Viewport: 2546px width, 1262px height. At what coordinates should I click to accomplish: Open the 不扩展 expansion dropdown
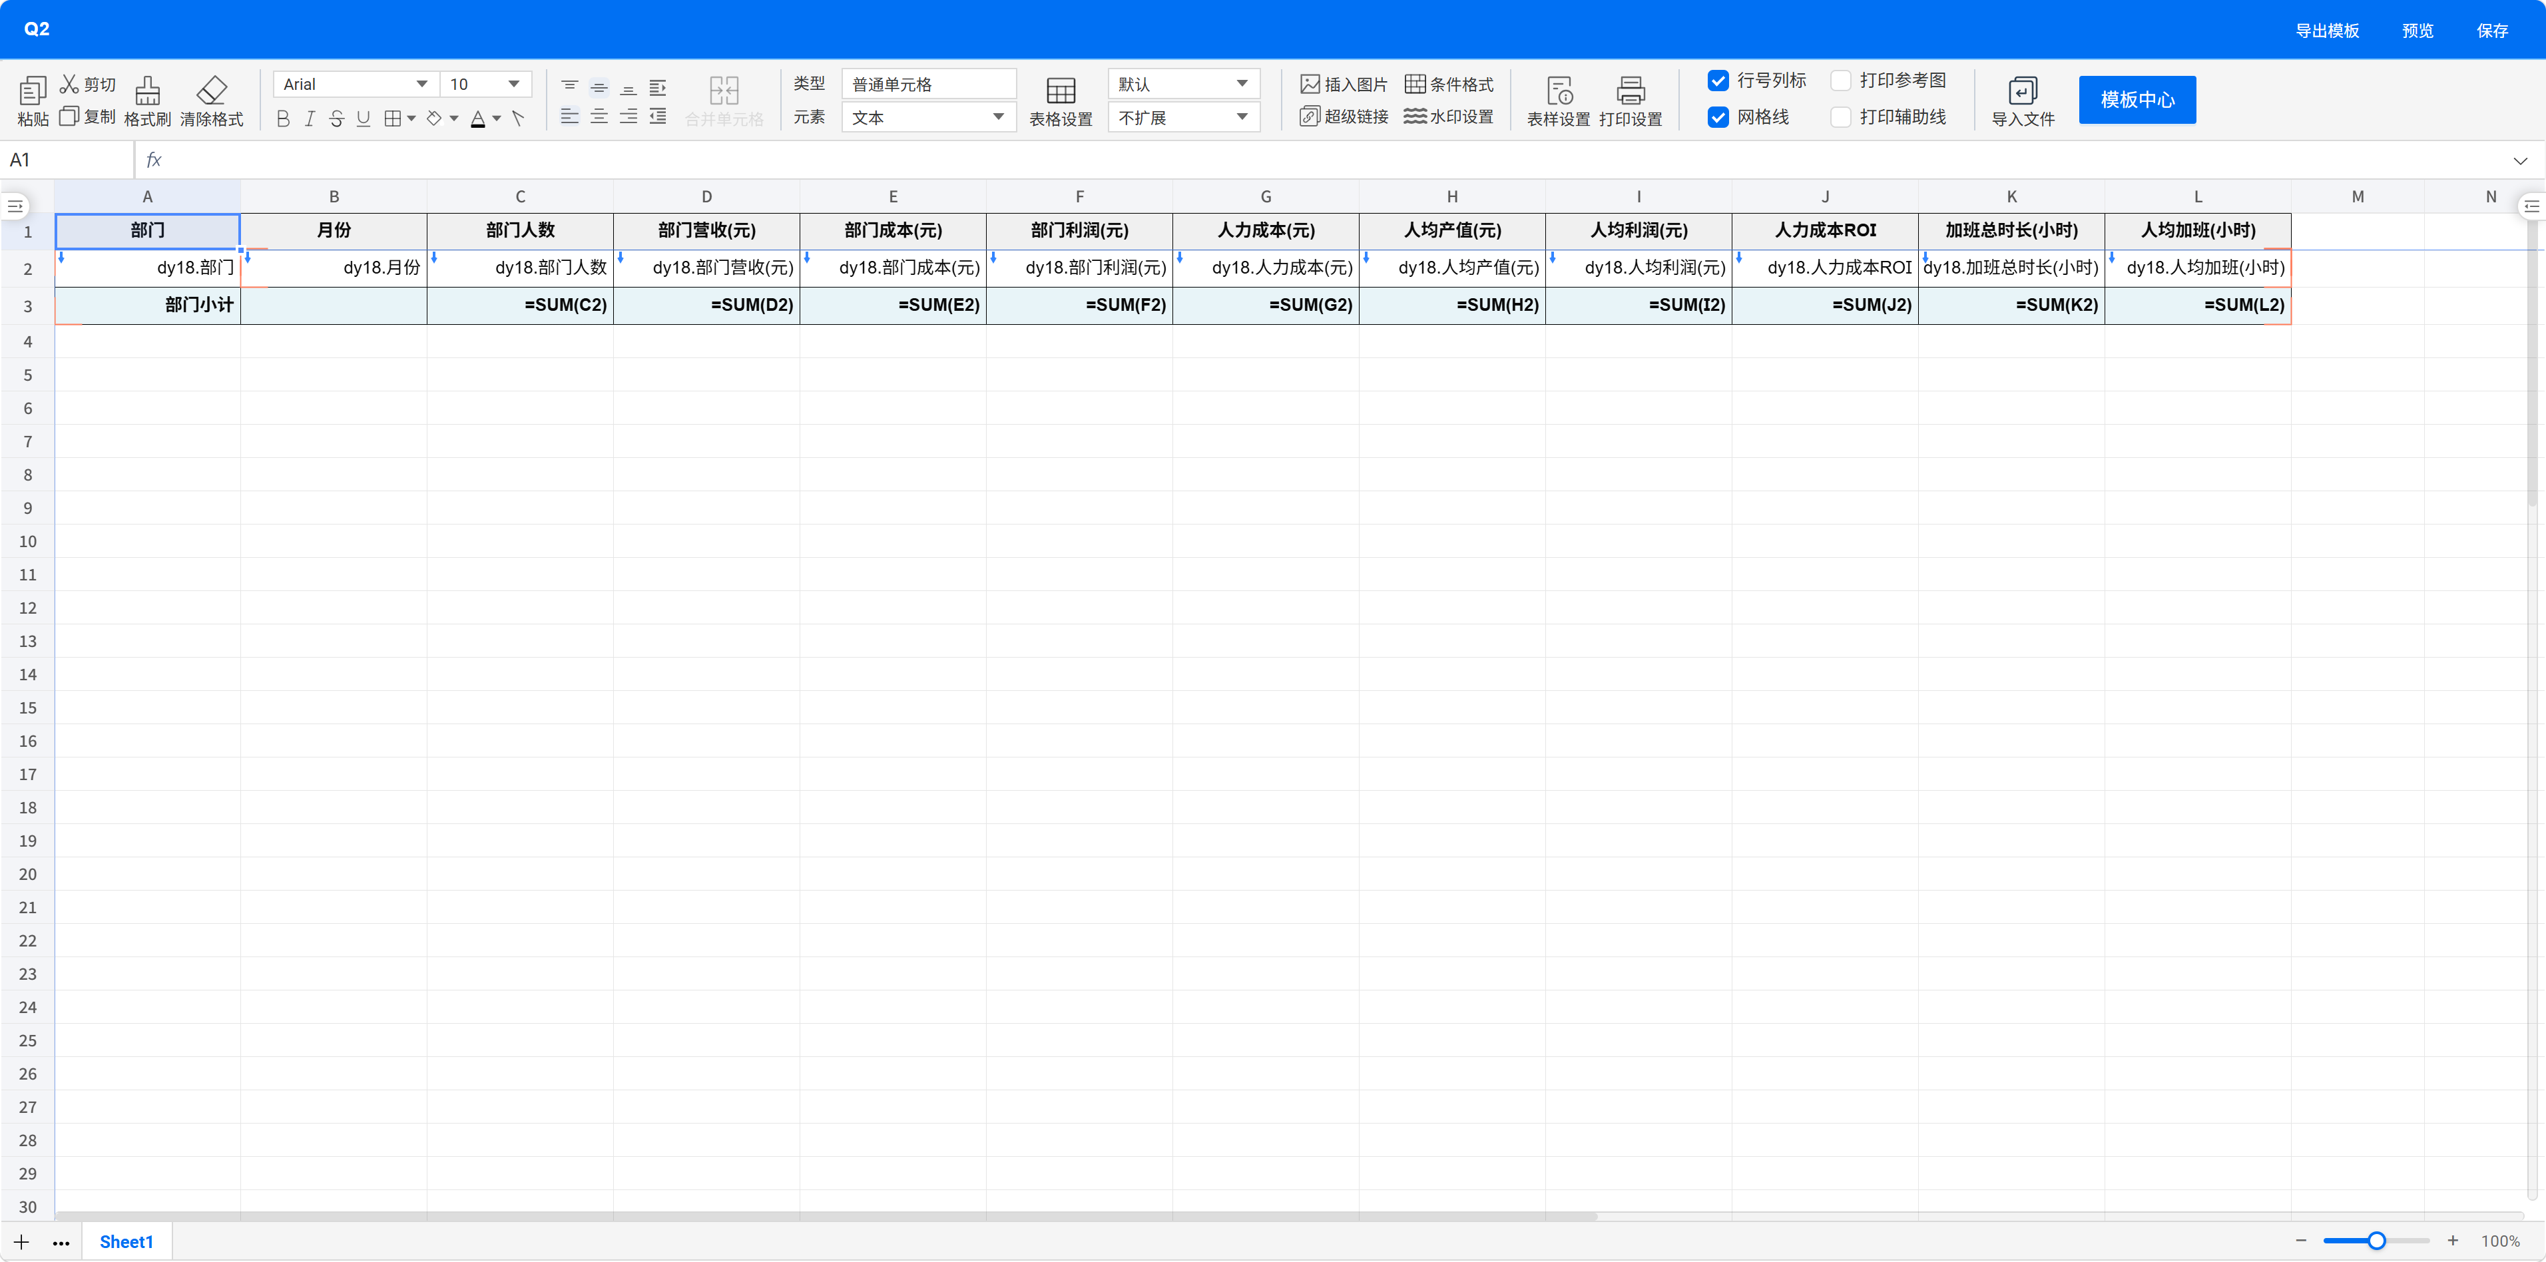point(1183,118)
